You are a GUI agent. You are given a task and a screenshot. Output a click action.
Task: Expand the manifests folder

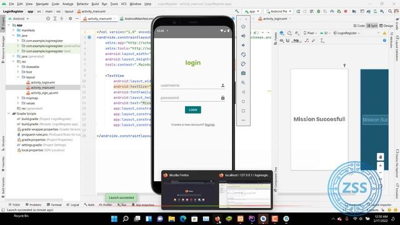(x=14, y=30)
